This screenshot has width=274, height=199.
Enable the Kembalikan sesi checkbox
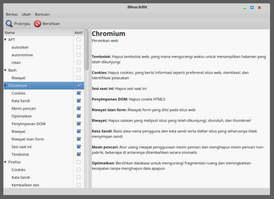pos(78,185)
